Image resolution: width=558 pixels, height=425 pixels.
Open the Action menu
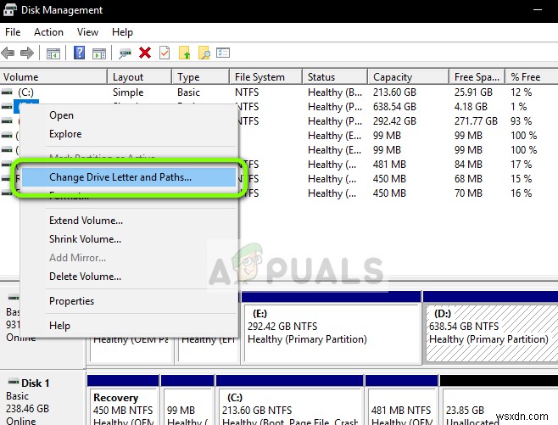tap(48, 32)
